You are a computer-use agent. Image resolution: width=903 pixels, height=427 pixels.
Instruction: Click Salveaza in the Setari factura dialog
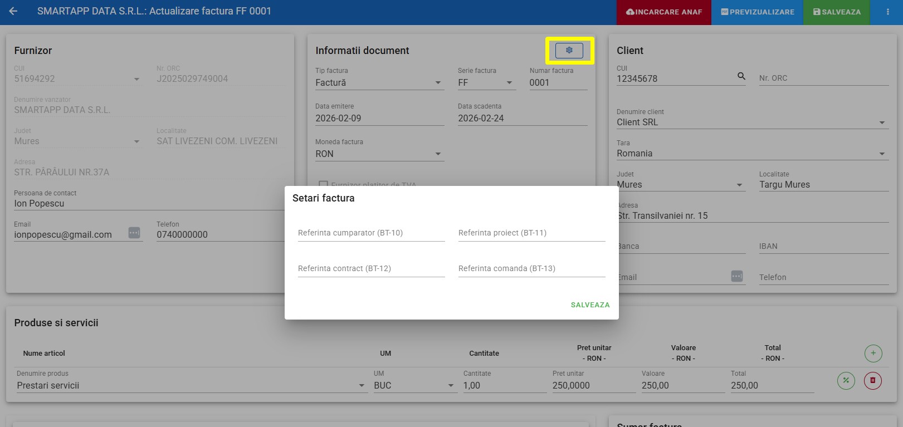point(590,305)
